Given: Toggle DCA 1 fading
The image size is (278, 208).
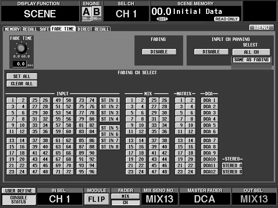Looking at the screenshot, I should click(210, 100).
